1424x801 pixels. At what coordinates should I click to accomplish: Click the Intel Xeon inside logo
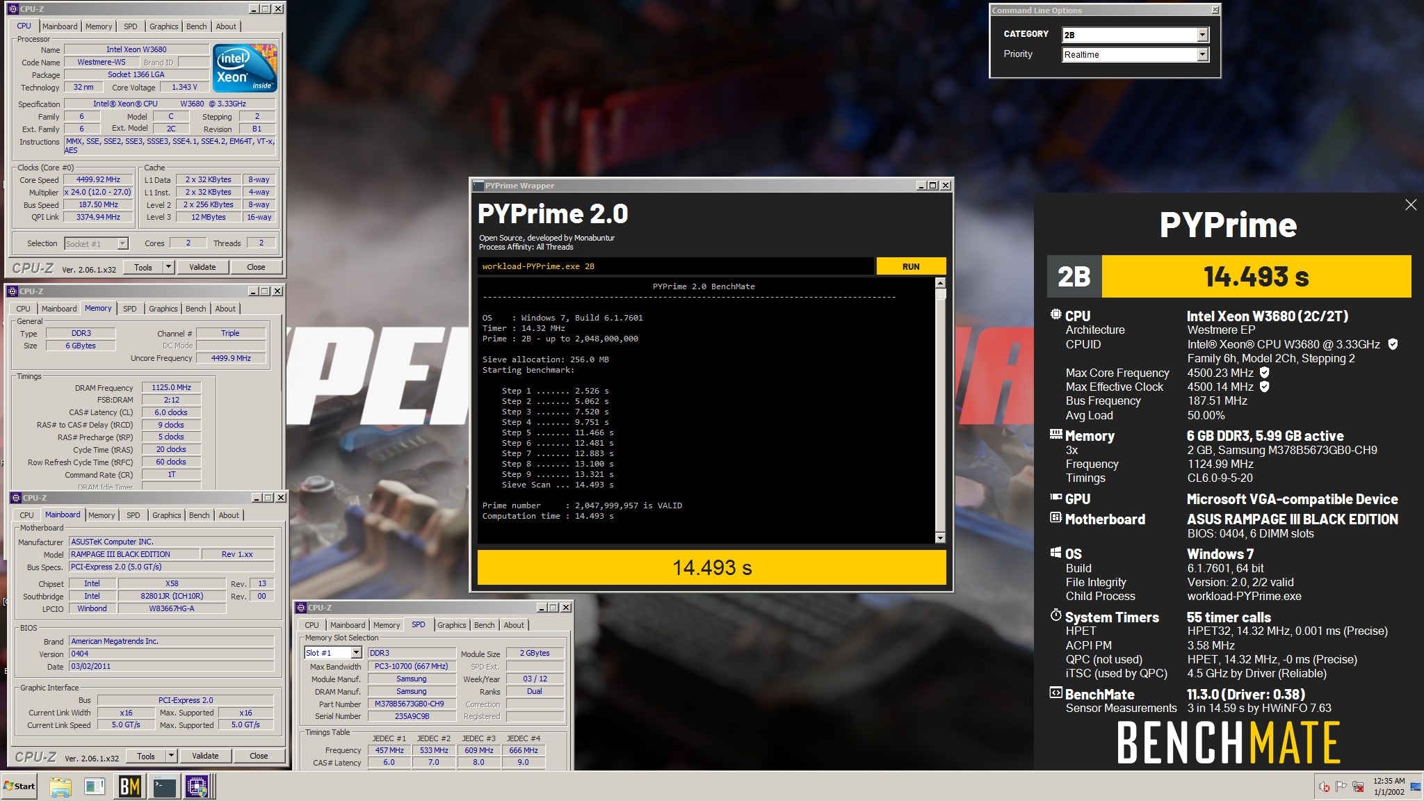pos(245,67)
